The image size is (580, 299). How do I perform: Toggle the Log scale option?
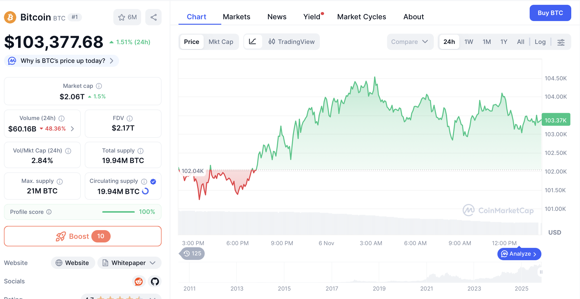pos(540,42)
